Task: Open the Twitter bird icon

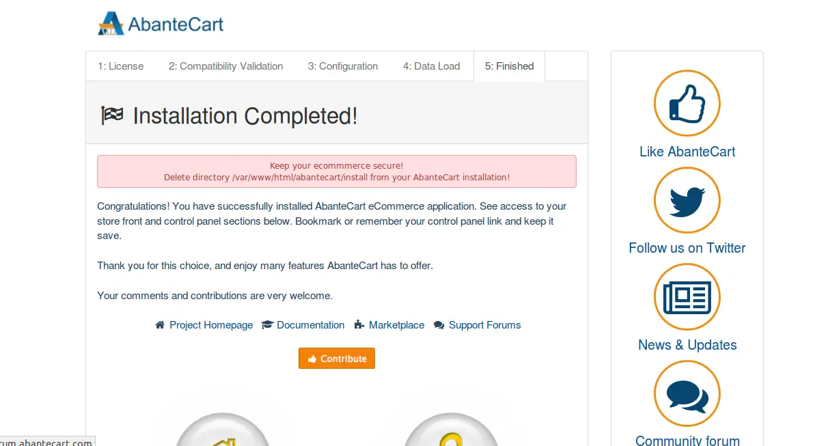Action: tap(687, 201)
